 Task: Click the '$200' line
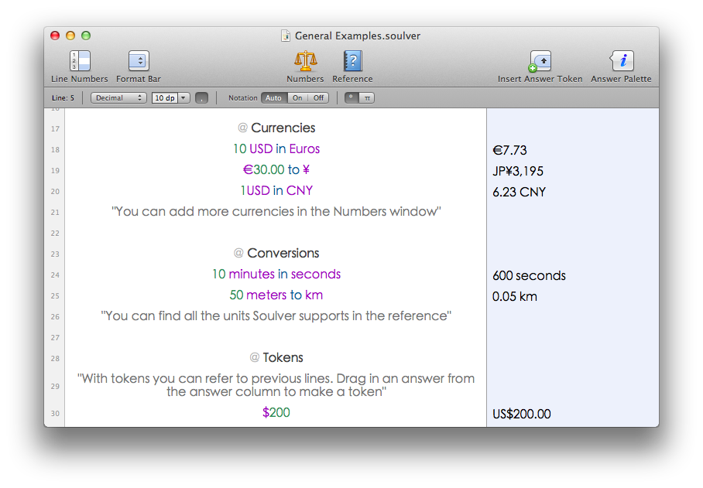[276, 412]
